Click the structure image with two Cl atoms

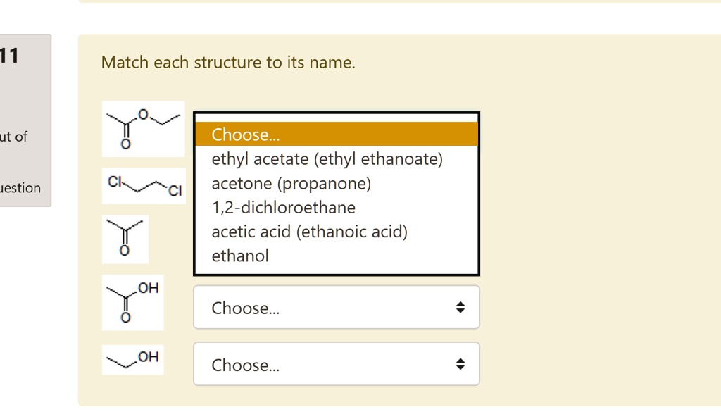[x=144, y=186]
